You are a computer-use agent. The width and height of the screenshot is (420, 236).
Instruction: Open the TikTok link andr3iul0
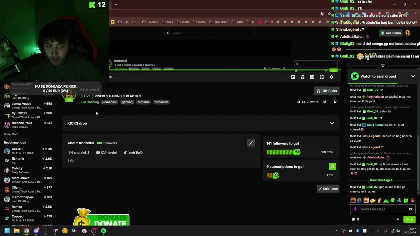click(x=133, y=152)
